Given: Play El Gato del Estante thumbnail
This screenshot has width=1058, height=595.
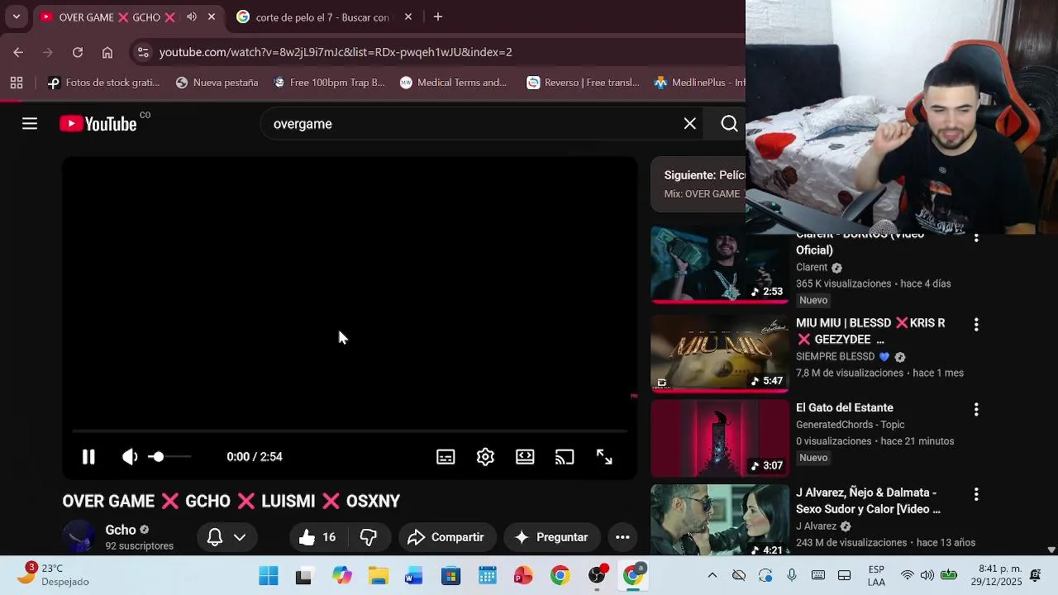Looking at the screenshot, I should tap(720, 438).
